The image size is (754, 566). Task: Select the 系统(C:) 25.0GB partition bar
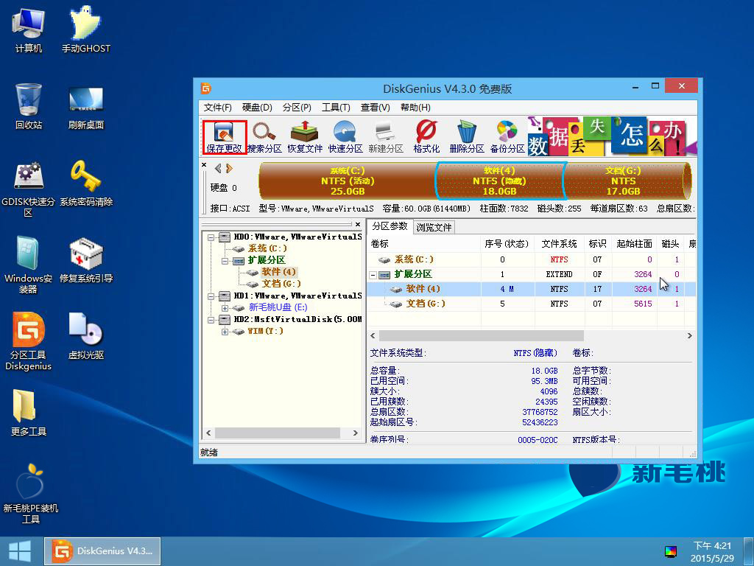348,181
